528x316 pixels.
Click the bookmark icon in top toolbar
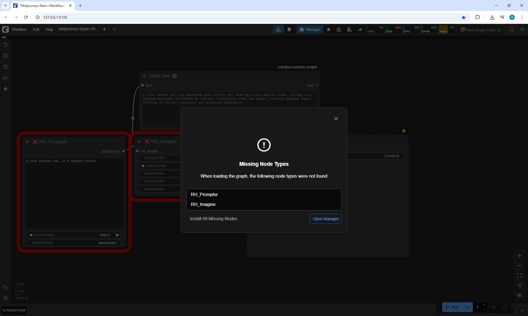[x=289, y=30]
